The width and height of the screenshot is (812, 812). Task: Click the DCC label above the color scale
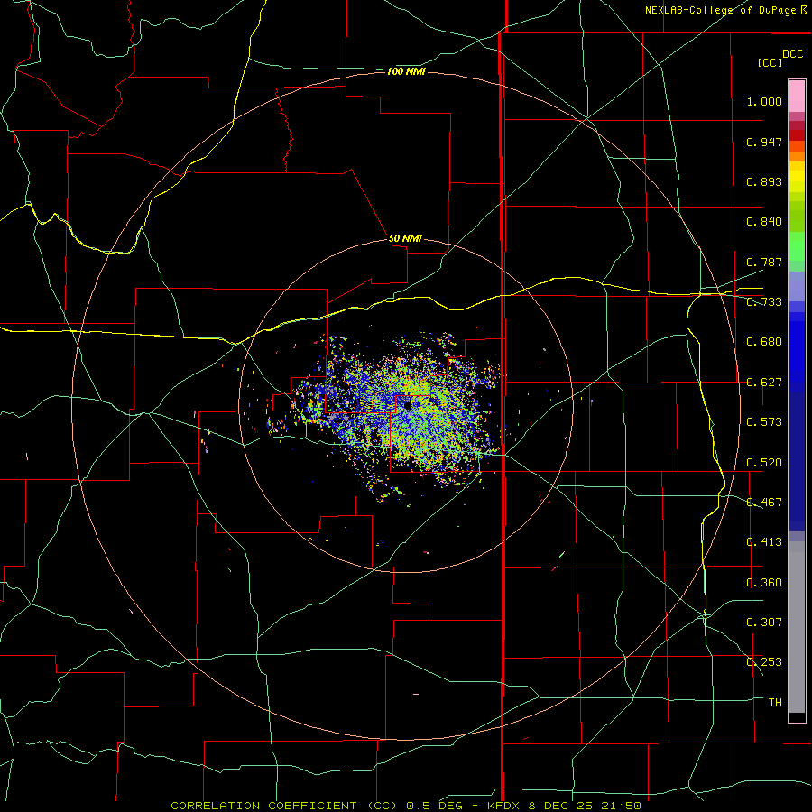tap(792, 54)
